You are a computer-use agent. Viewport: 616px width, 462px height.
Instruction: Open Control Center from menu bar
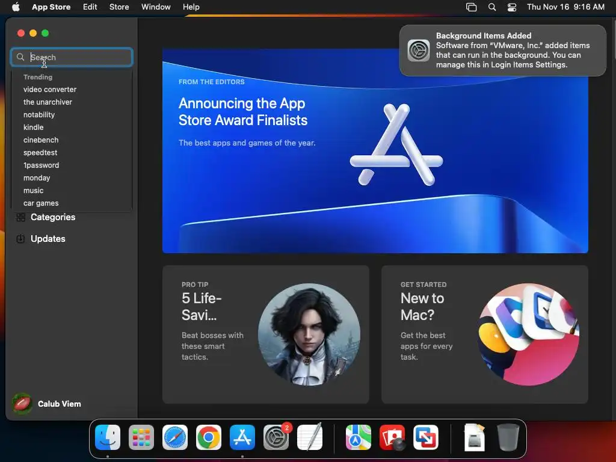click(512, 7)
